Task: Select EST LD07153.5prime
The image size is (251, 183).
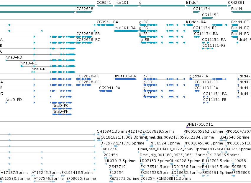Action: (155, 161)
